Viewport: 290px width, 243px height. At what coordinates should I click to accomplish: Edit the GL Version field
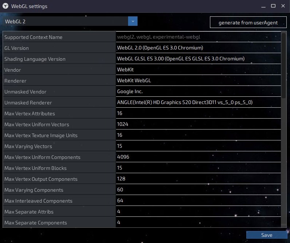pos(198,48)
